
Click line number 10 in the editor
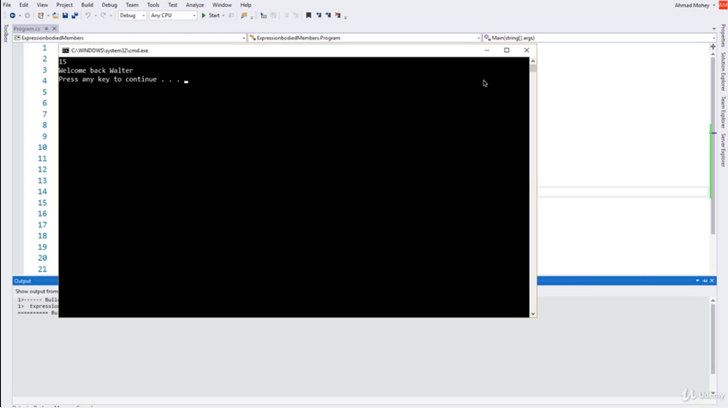pyautogui.click(x=42, y=147)
